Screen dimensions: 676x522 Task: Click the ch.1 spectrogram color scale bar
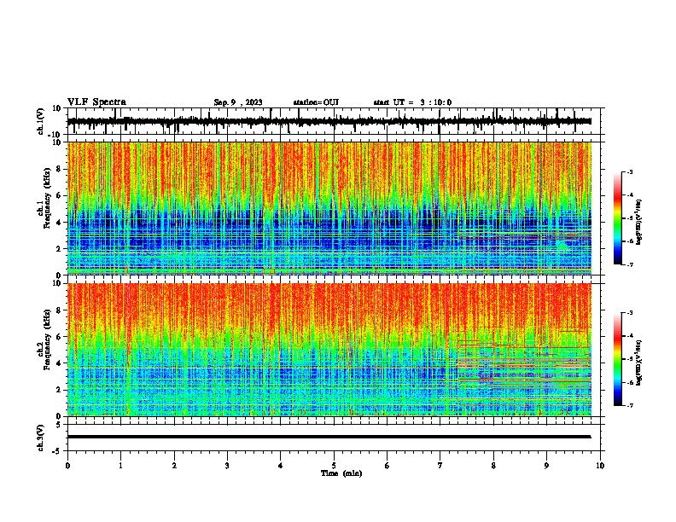618,218
